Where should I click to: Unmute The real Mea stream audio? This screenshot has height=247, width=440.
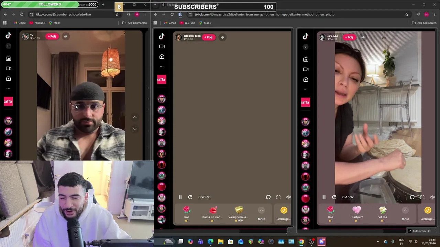point(288,197)
